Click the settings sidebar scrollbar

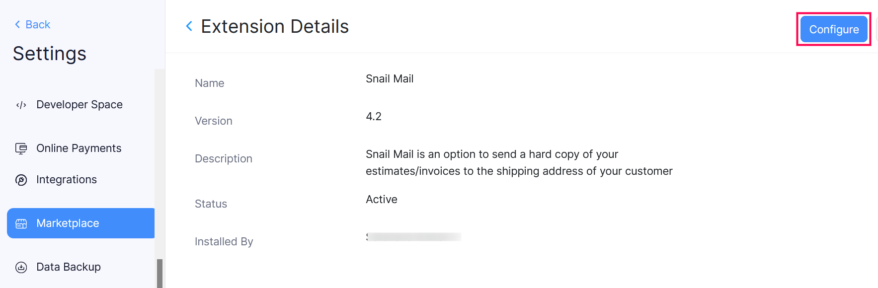[160, 273]
